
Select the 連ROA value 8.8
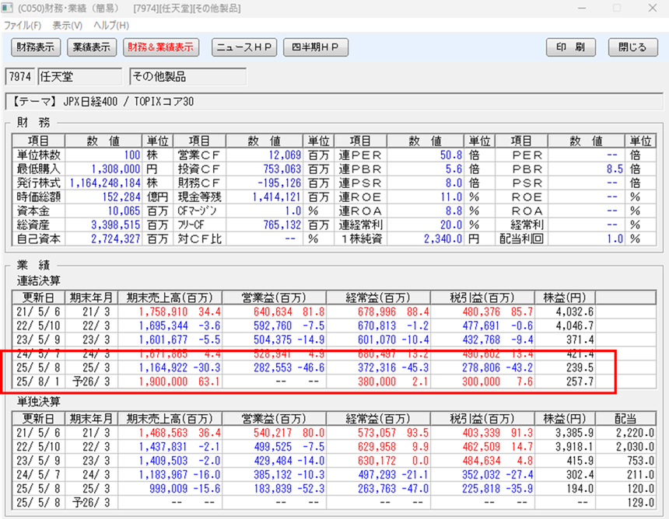pos(454,211)
